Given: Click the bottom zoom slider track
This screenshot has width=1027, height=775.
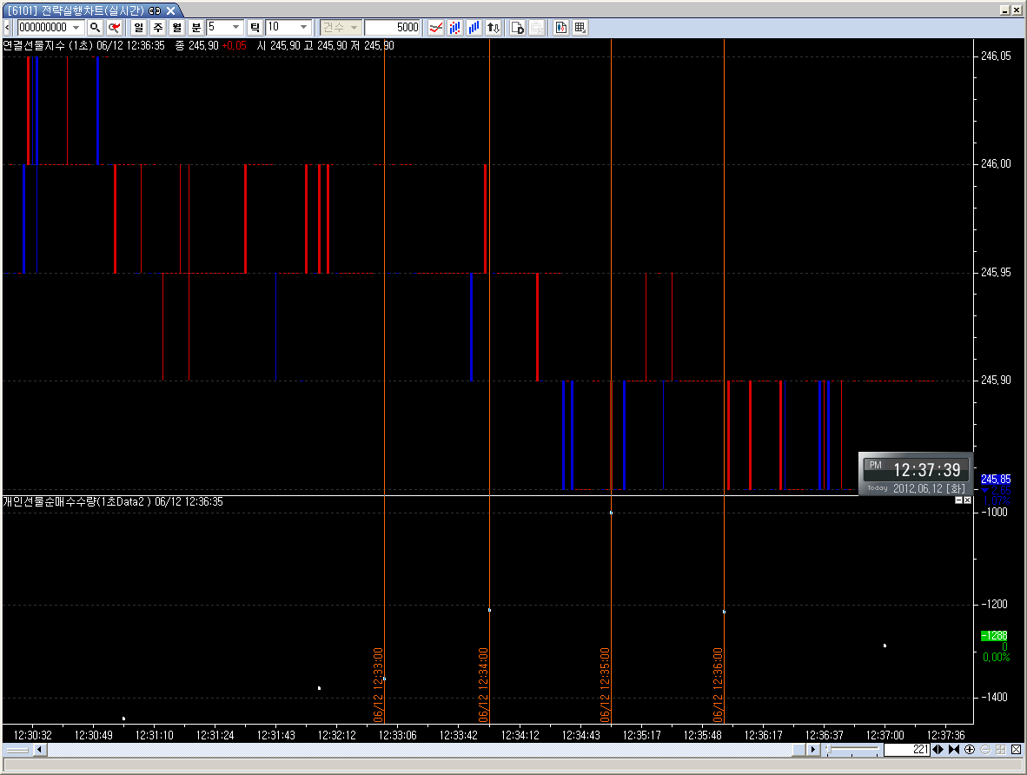Looking at the screenshot, I should click(856, 749).
